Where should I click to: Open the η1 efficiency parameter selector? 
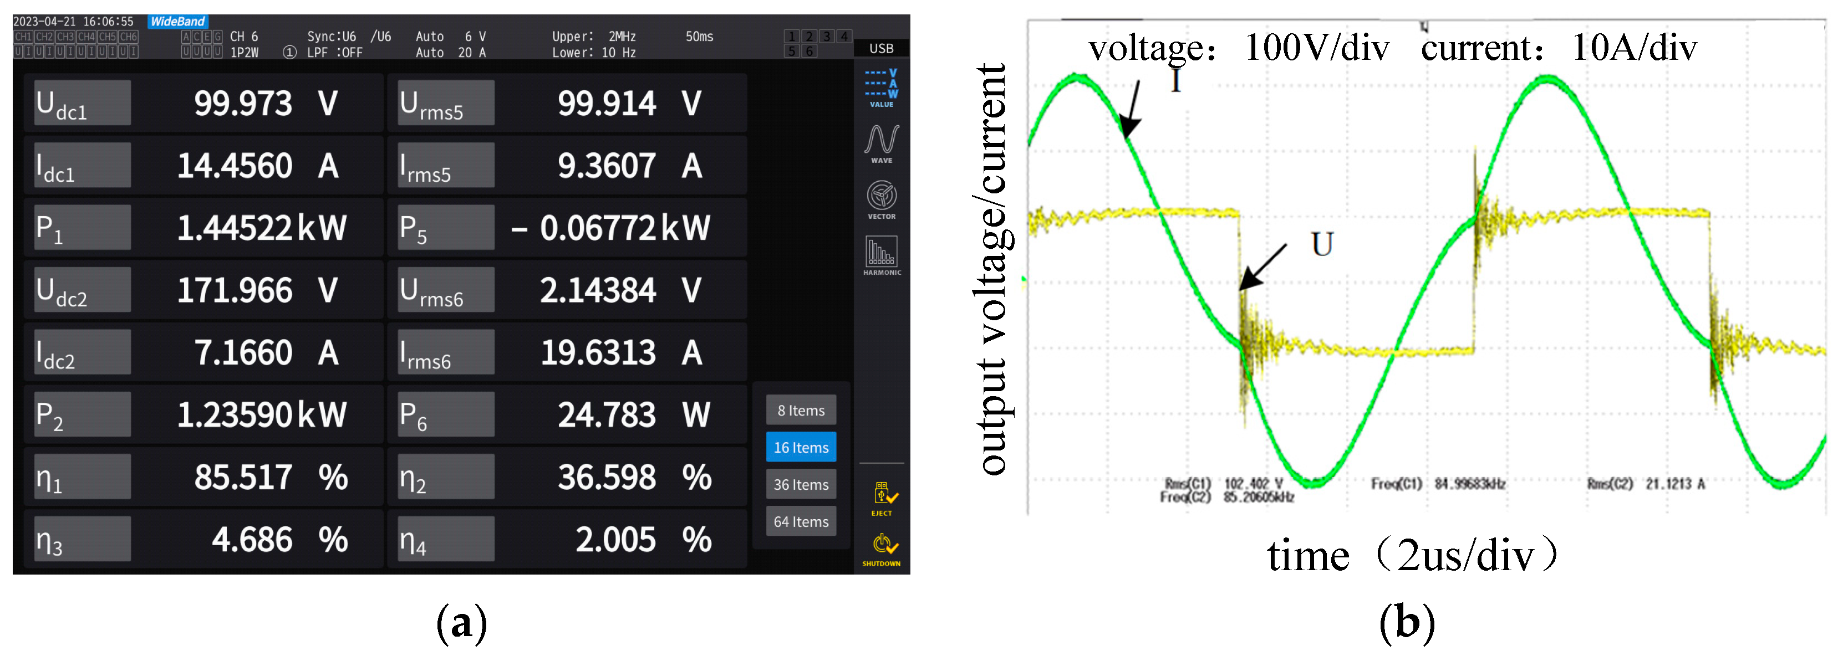82,478
